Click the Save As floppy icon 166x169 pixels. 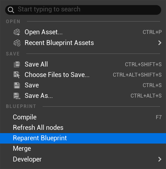pos(17,96)
